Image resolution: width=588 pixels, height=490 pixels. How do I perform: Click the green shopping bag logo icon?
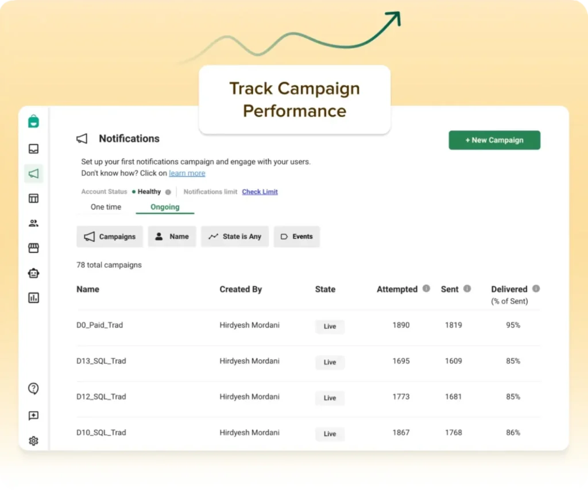coord(33,121)
